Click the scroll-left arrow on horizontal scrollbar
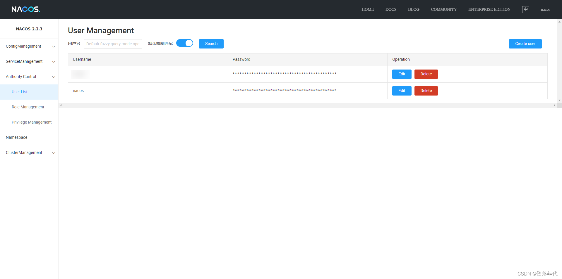 pyautogui.click(x=61, y=105)
